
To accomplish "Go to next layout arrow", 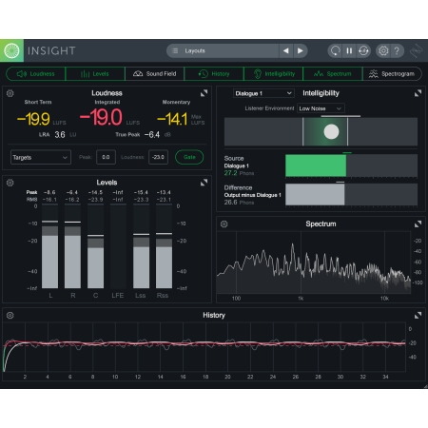I will (x=301, y=50).
